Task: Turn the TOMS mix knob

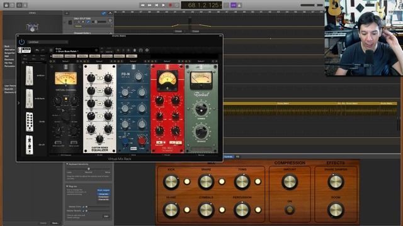Action: [x=242, y=181]
